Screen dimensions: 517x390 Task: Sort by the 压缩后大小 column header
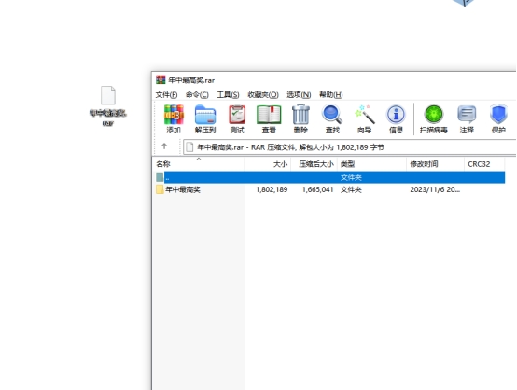click(314, 164)
